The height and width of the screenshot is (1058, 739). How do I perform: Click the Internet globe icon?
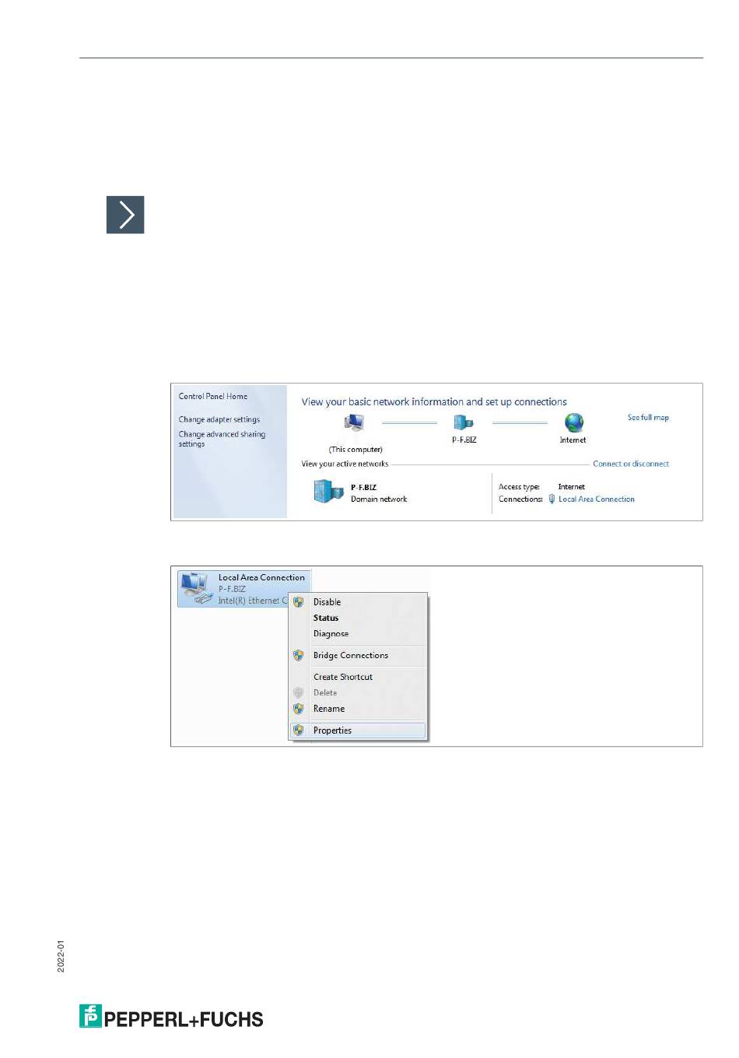point(574,422)
